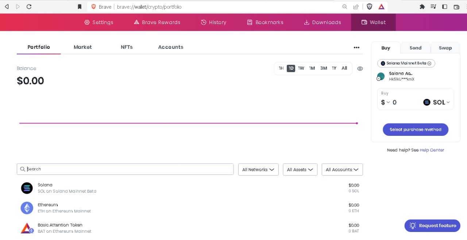Open the extensions puzzle icon
The height and width of the screenshot is (240, 467).
point(422,7)
